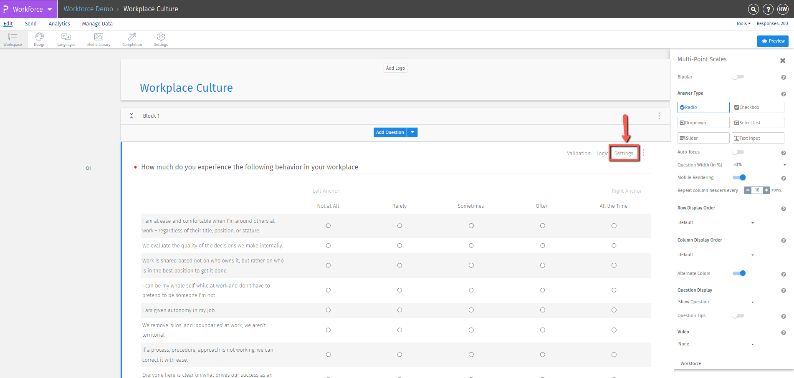The width and height of the screenshot is (794, 378).
Task: Select the Slider answer type
Action: (703, 138)
